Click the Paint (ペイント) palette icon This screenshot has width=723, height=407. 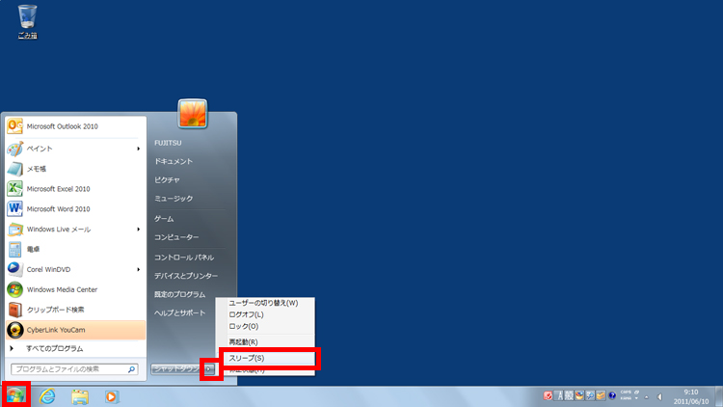pyautogui.click(x=14, y=149)
